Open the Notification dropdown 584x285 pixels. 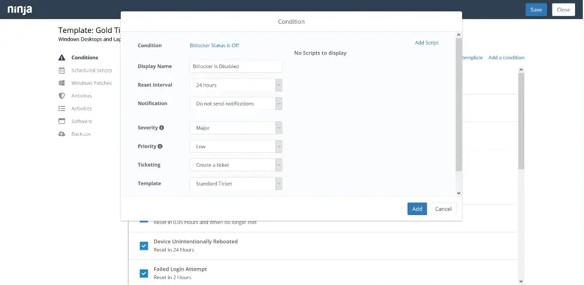[236, 103]
